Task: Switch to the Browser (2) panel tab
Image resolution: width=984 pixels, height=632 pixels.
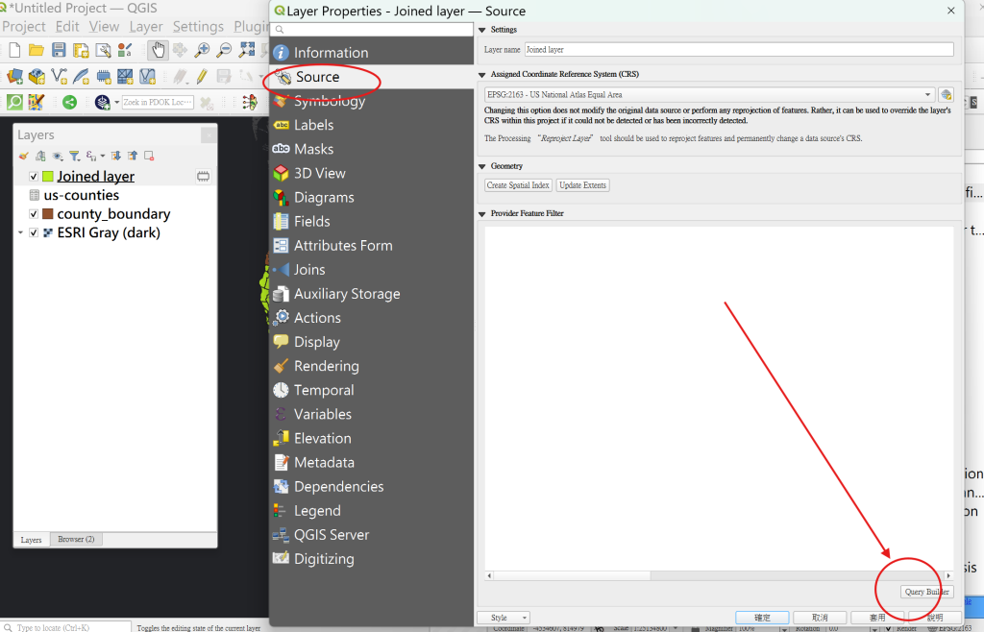Action: click(76, 539)
